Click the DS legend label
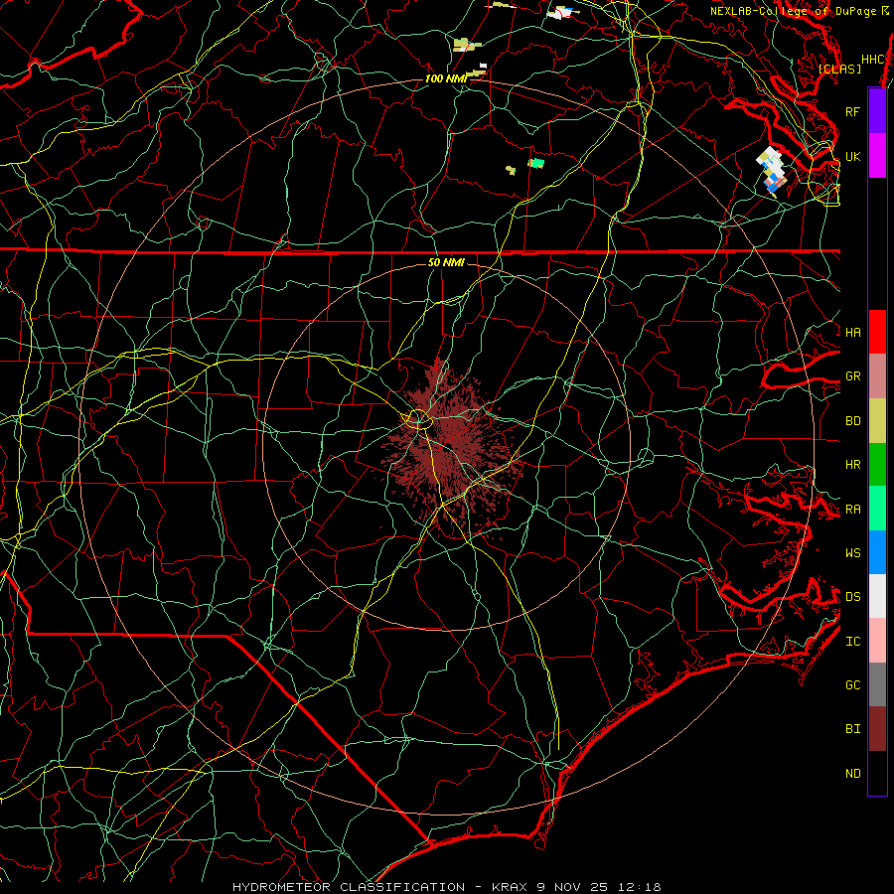Screen dimensions: 894x894 coord(852,597)
